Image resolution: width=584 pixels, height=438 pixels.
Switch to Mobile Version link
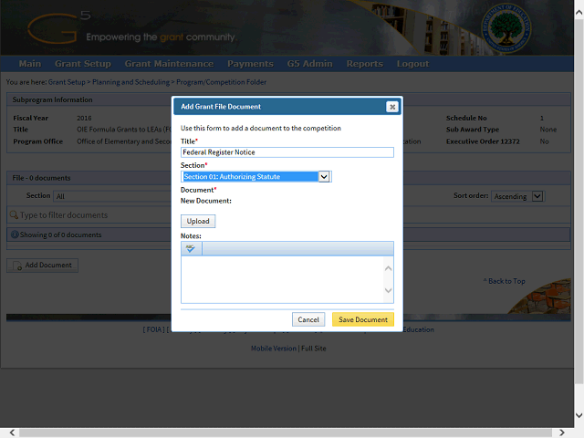pyautogui.click(x=274, y=349)
